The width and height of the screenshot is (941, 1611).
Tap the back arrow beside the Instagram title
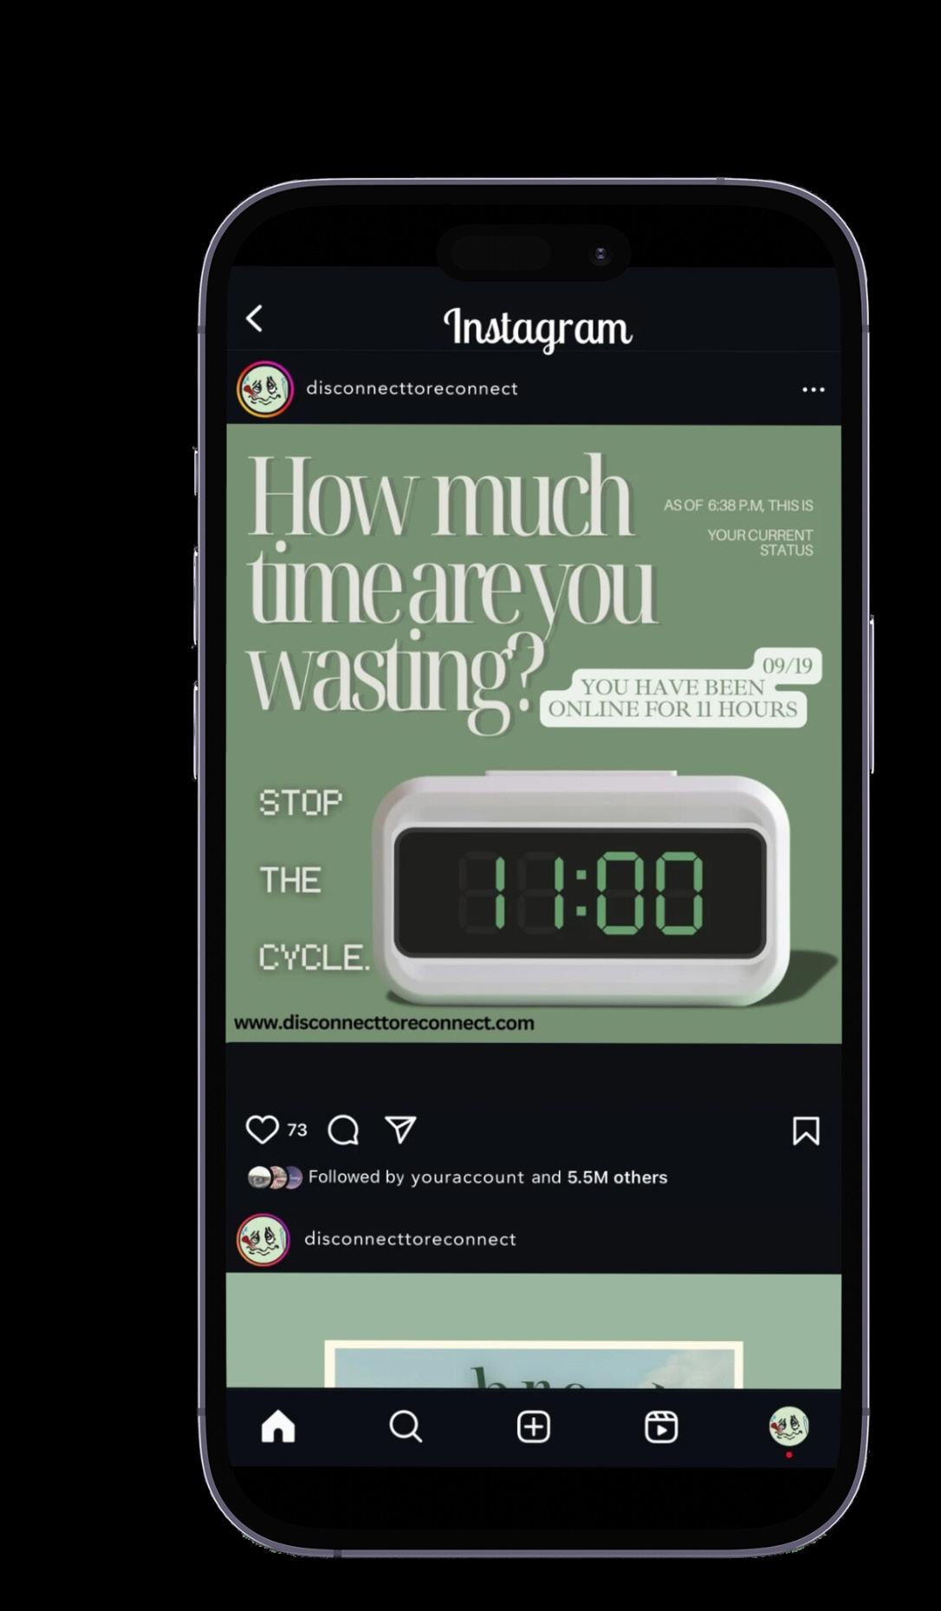click(x=254, y=318)
